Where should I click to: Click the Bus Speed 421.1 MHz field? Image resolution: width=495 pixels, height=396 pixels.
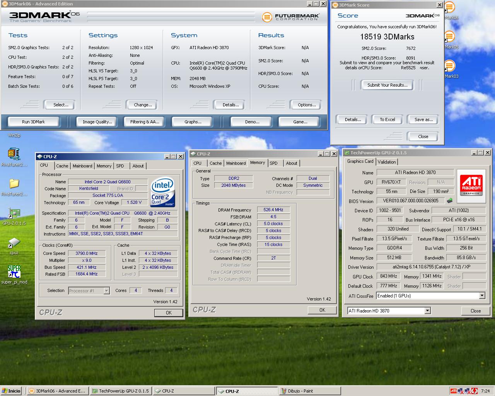click(87, 267)
